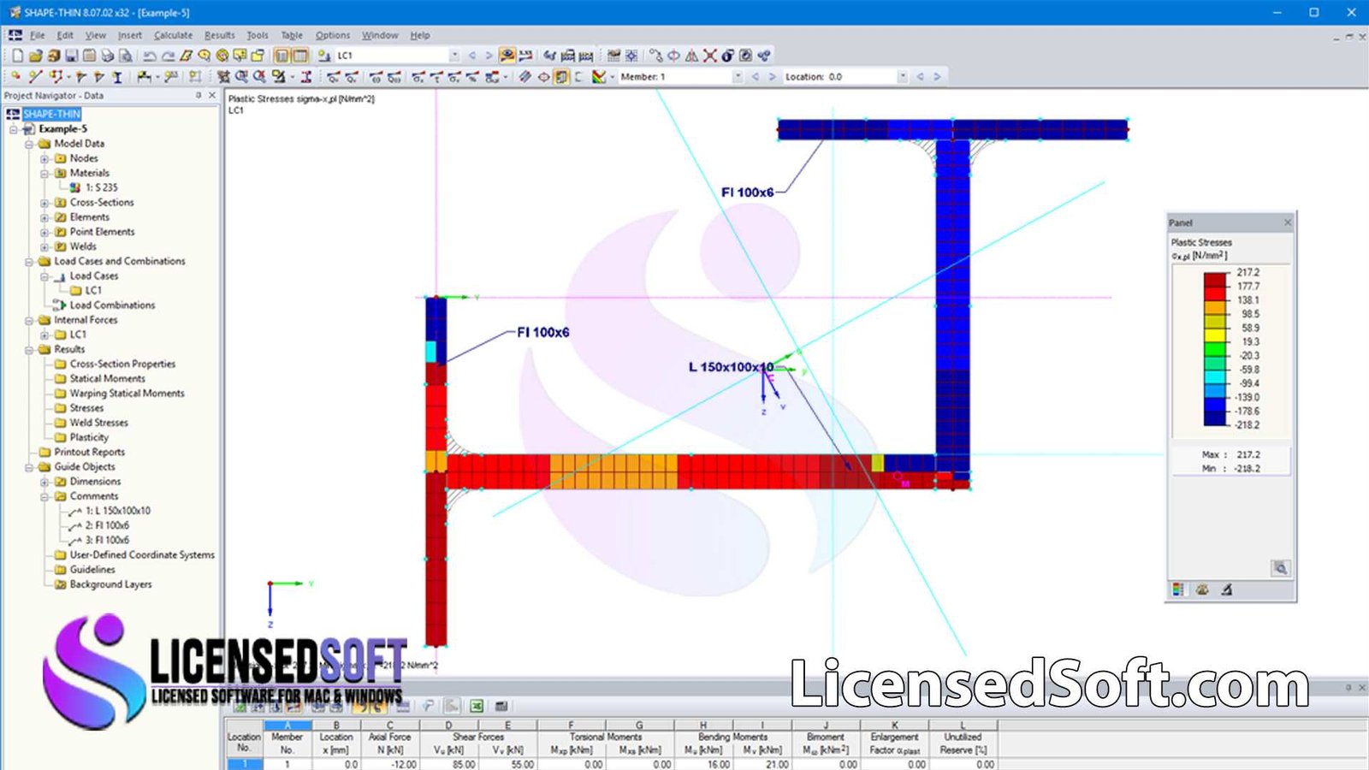The width and height of the screenshot is (1369, 770).
Task: Open the LC1 load case dropdown
Action: click(454, 56)
